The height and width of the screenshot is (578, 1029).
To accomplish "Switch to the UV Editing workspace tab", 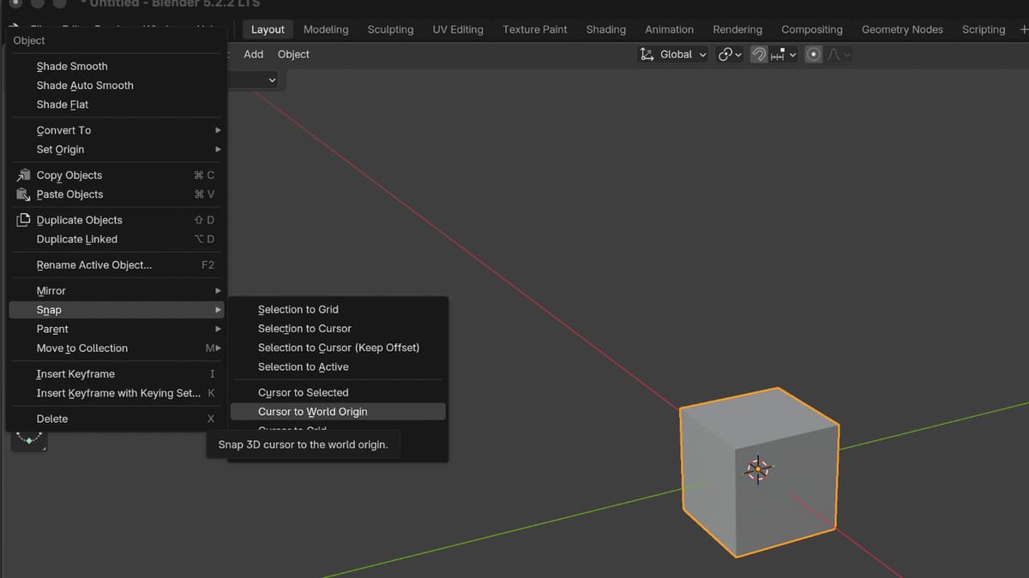I will pyautogui.click(x=458, y=29).
